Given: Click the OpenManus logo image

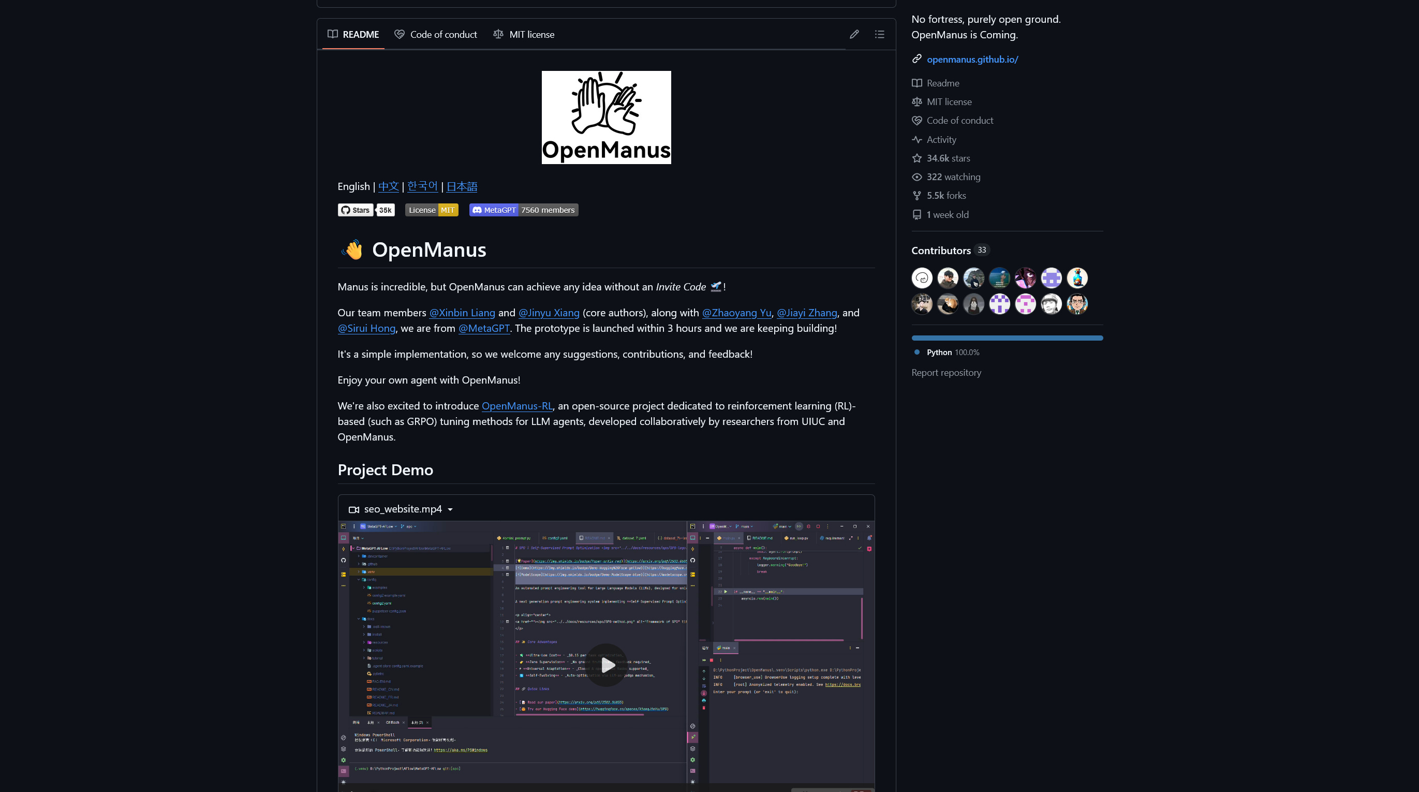Looking at the screenshot, I should pyautogui.click(x=606, y=118).
